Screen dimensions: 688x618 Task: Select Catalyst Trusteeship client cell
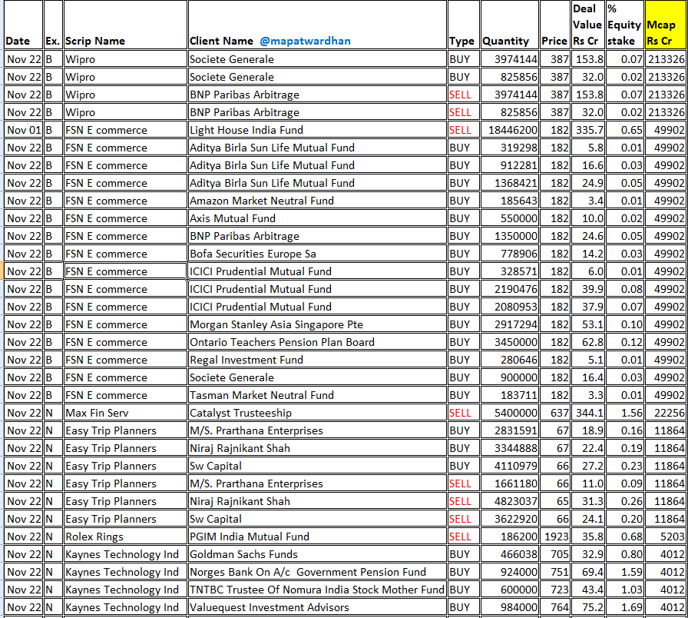(317, 413)
